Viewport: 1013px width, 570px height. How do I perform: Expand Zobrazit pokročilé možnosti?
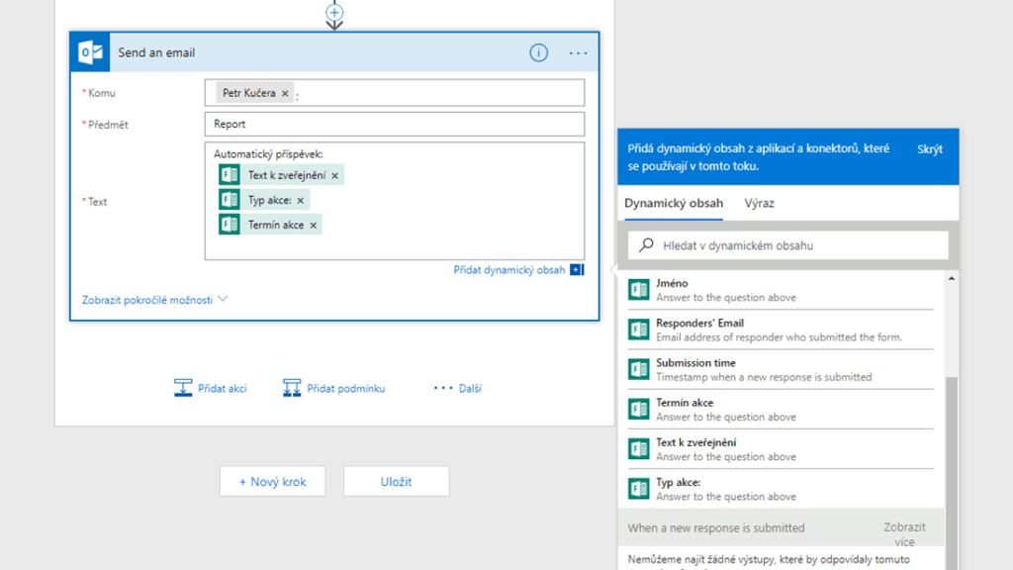tap(156, 299)
